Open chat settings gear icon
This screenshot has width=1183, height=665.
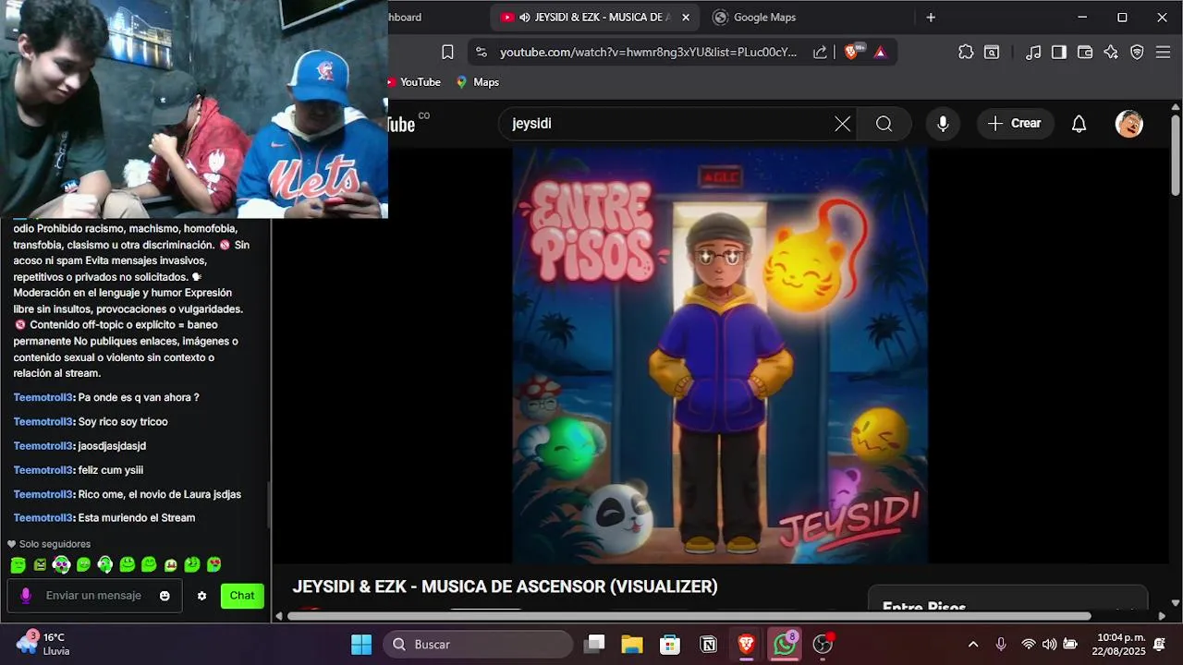202,597
